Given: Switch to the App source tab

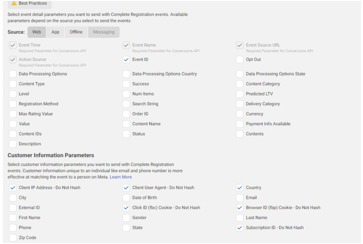Looking at the screenshot, I should pyautogui.click(x=55, y=32).
